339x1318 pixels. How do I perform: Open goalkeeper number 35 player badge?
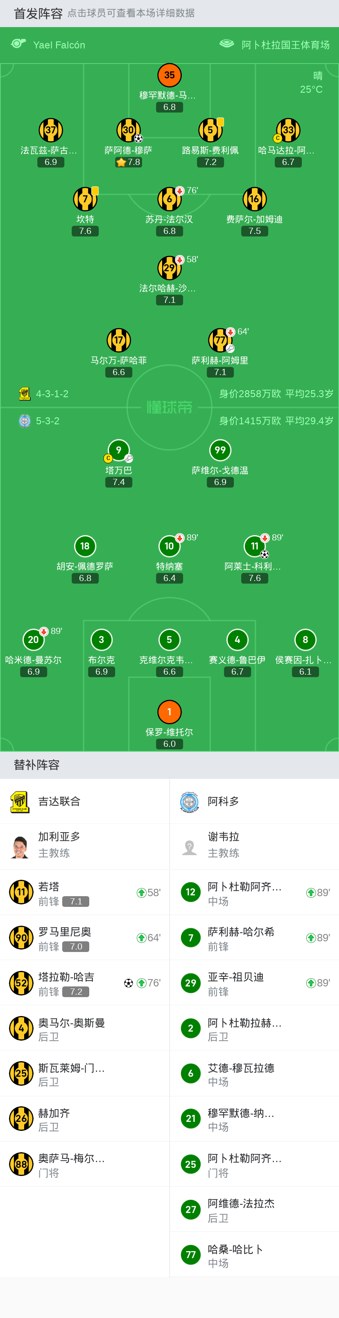[x=169, y=75]
